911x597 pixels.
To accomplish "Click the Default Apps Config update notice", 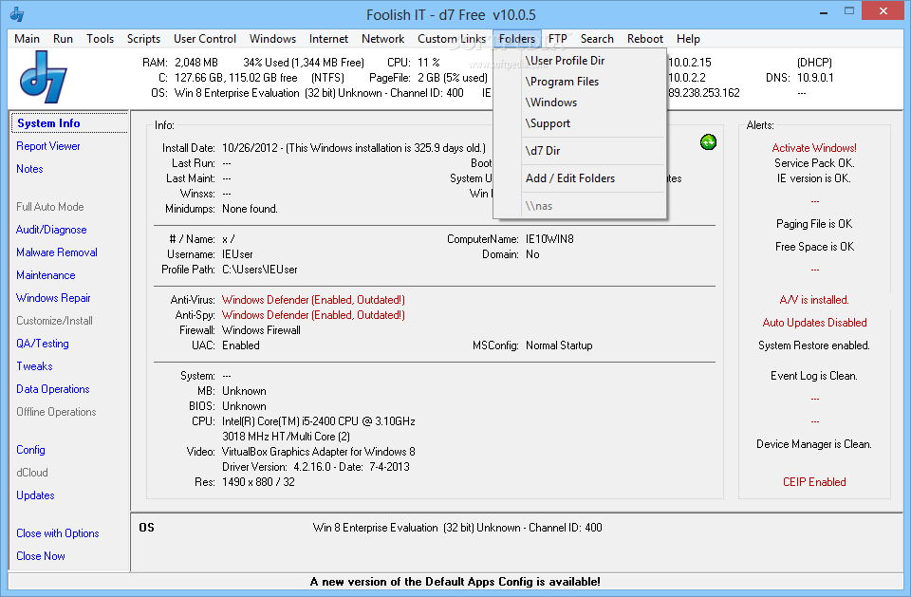I will (455, 581).
